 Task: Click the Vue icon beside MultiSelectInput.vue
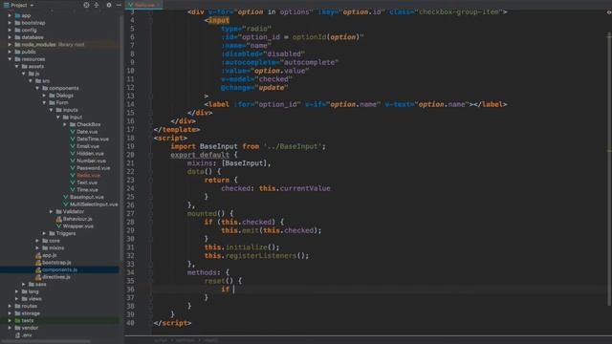[x=66, y=204]
